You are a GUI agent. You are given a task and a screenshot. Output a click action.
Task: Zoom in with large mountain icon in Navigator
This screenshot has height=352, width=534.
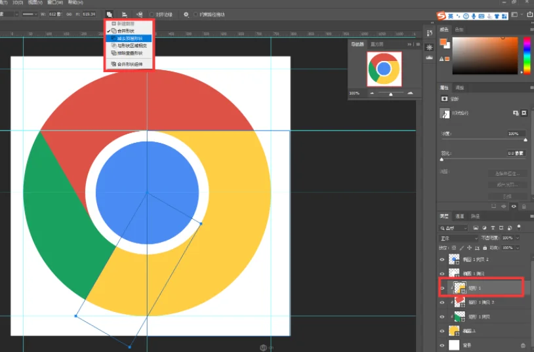point(411,93)
